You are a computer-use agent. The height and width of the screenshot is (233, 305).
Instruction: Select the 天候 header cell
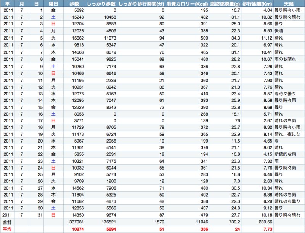[289, 4]
